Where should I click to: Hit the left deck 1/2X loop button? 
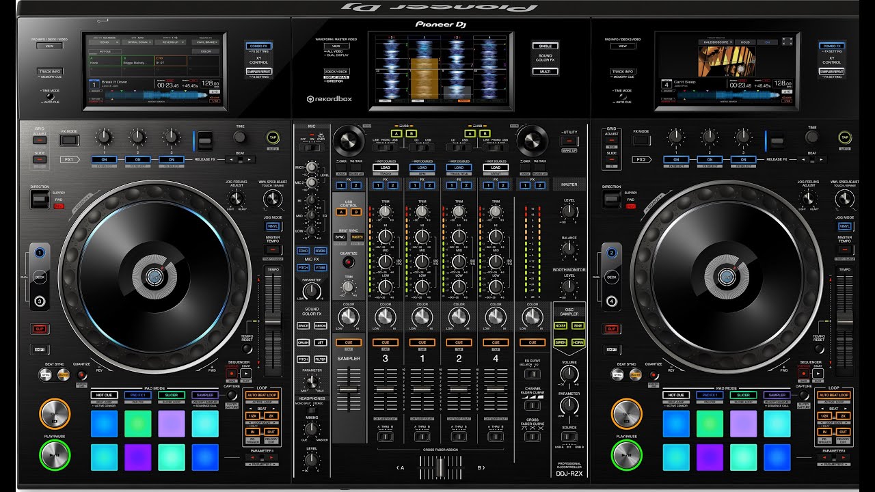[252, 415]
